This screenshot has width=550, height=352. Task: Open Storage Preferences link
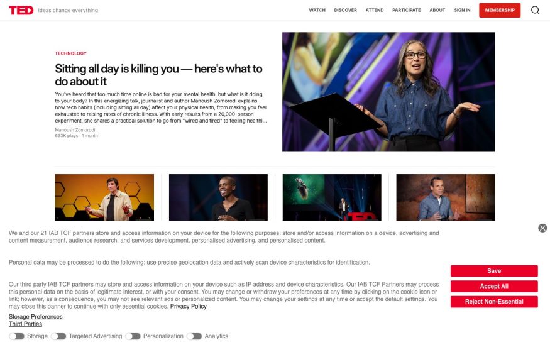click(35, 317)
